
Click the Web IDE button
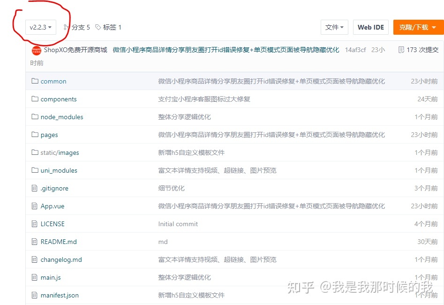(x=371, y=27)
